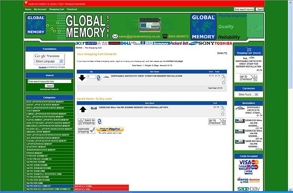Tick the checkbox for saved Compaq memory row

tap(223, 114)
